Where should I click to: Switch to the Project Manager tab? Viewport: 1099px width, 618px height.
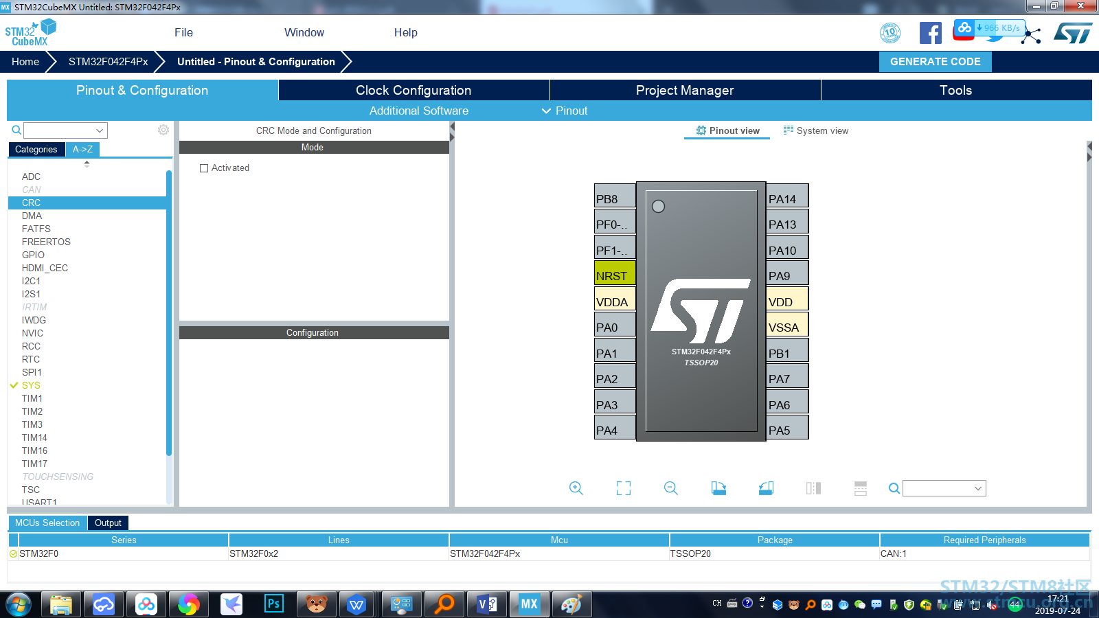pos(685,90)
